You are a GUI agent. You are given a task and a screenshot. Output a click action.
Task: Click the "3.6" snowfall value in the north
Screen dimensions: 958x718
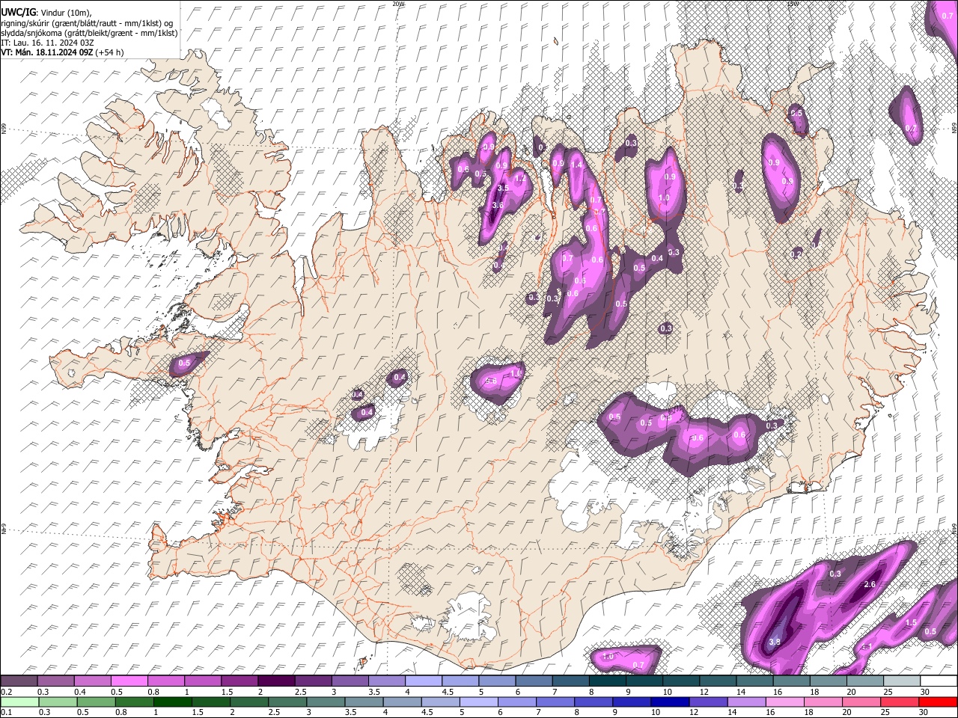point(498,205)
